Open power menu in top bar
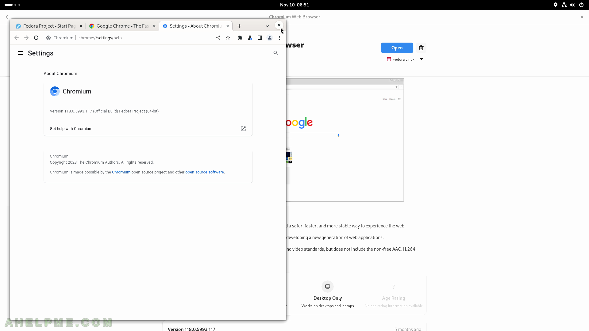 (x=581, y=5)
